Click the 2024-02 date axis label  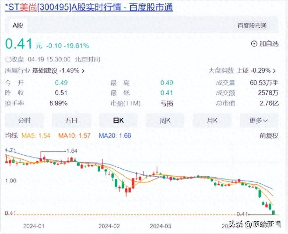coord(109,226)
